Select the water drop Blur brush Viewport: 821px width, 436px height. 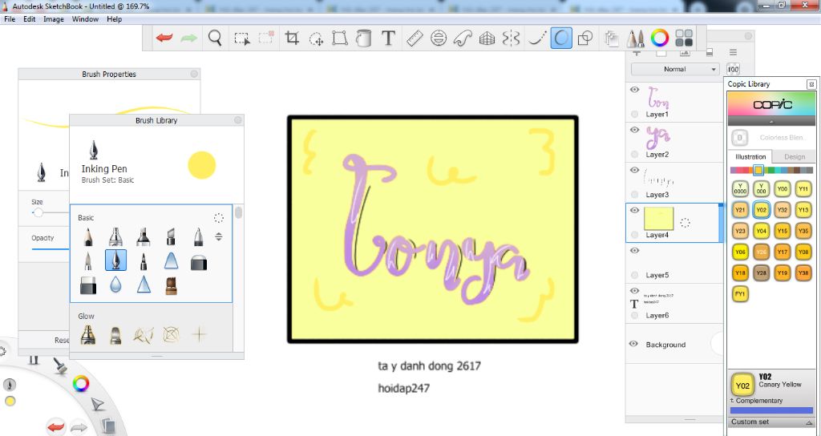tap(115, 285)
